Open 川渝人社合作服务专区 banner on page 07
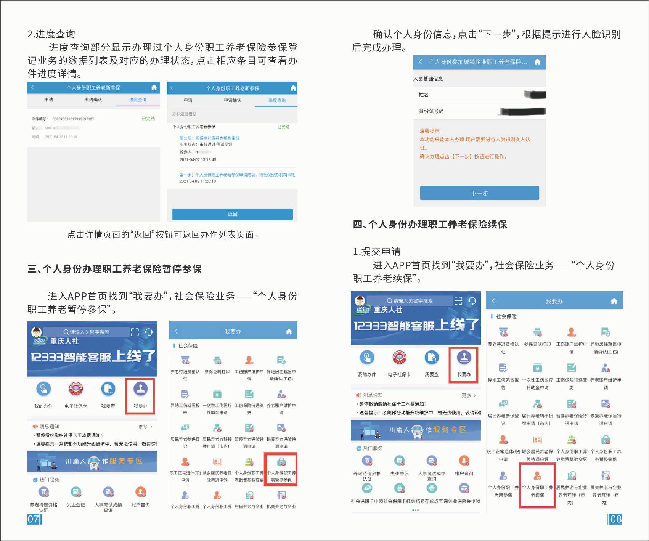Screen dimensions: 649x541 pos(92,461)
